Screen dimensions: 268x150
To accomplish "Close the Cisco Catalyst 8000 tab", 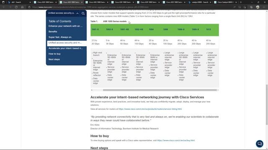I will pos(236,2).
